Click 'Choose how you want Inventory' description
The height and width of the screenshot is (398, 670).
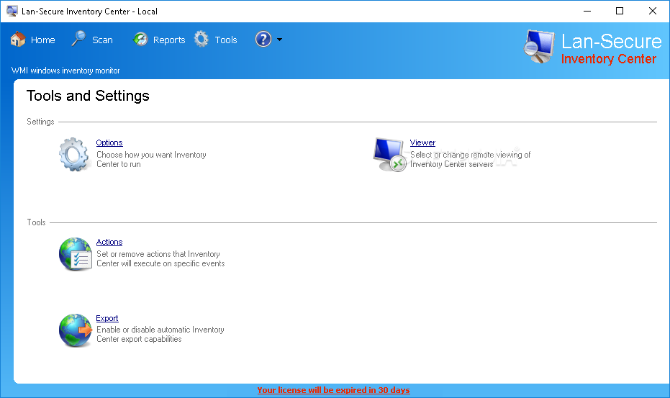(151, 160)
